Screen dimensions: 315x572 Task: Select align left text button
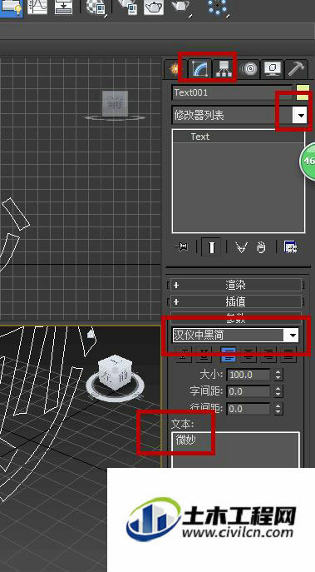(x=229, y=355)
